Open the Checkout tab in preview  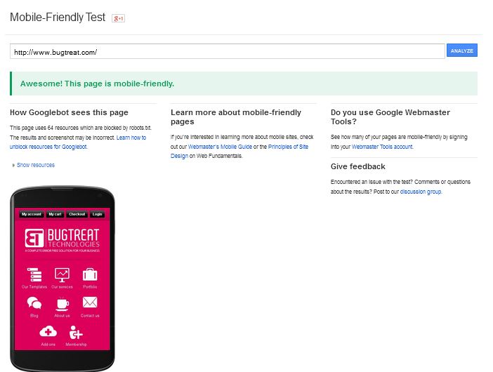coord(77,214)
